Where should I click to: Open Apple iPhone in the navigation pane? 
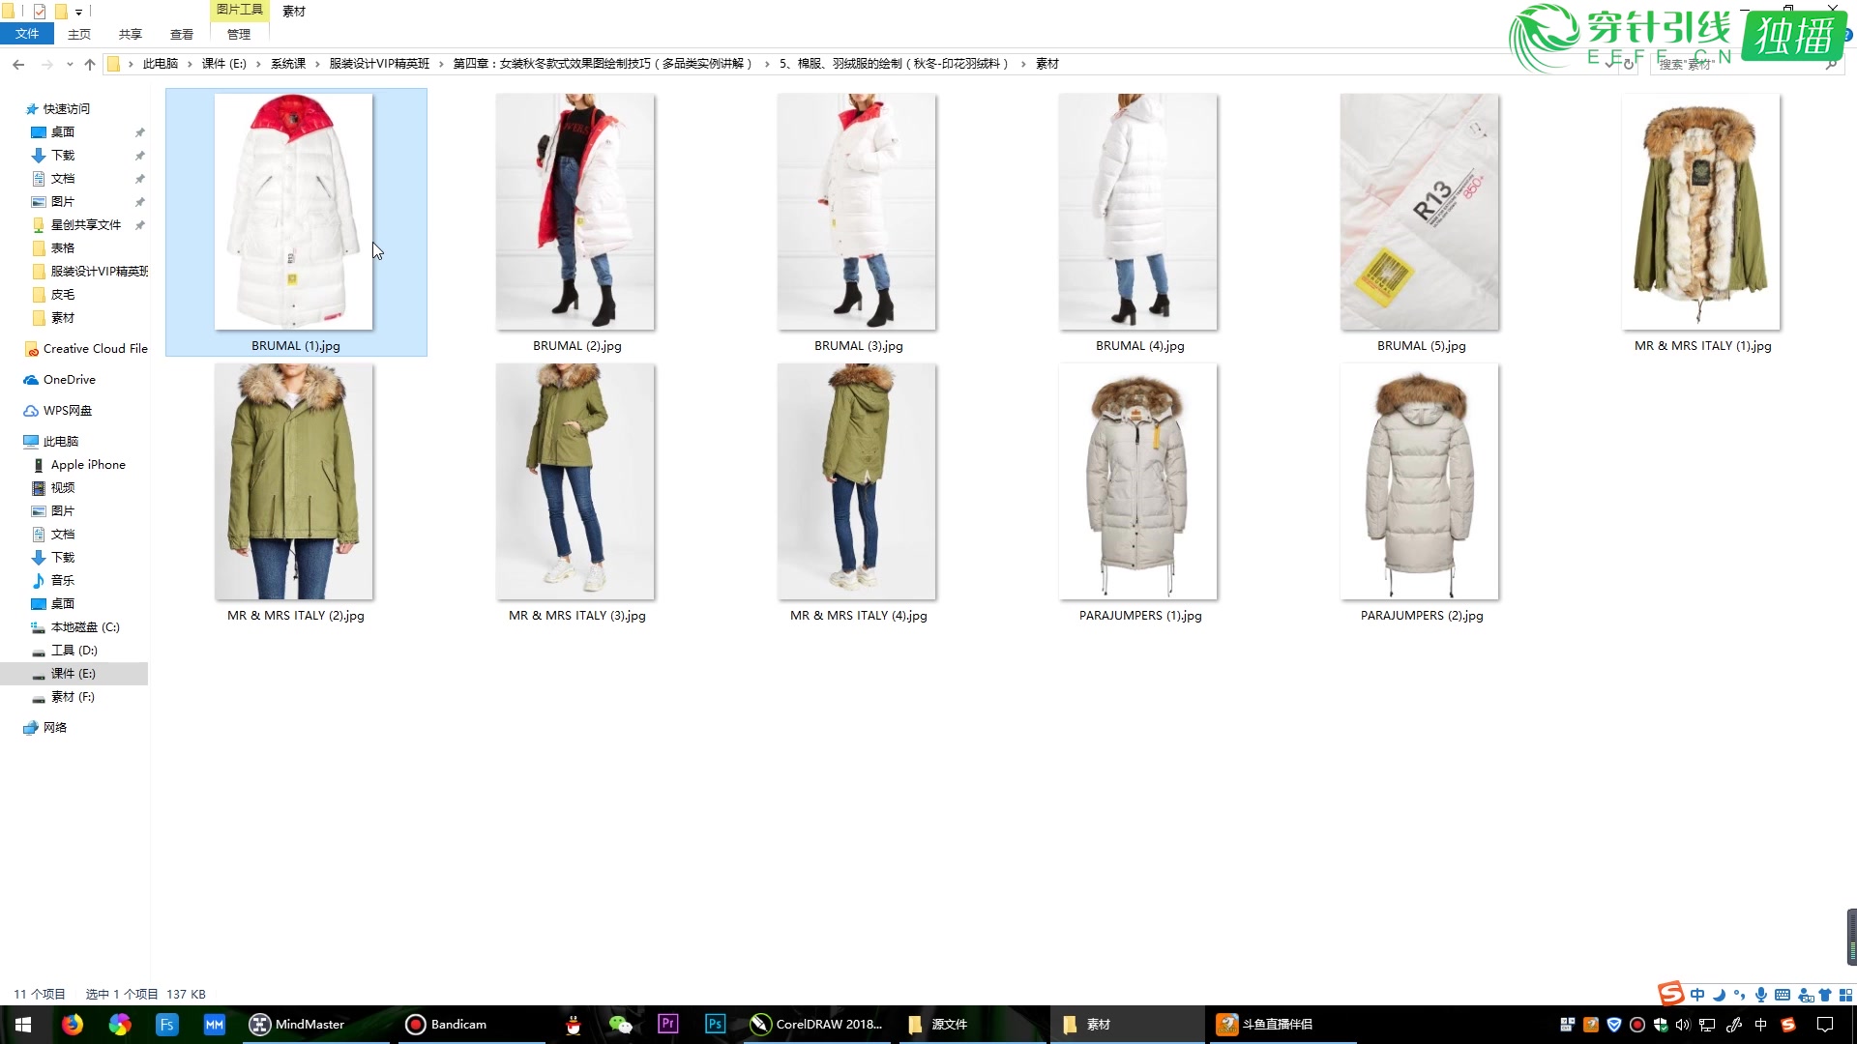pyautogui.click(x=88, y=465)
